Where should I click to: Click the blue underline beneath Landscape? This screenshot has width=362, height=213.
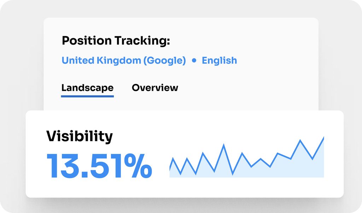click(87, 96)
